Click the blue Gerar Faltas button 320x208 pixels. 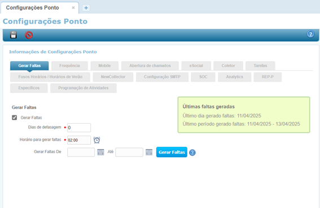pyautogui.click(x=172, y=152)
